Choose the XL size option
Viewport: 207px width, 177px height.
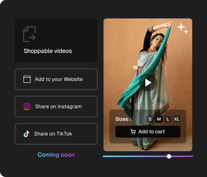(x=177, y=119)
